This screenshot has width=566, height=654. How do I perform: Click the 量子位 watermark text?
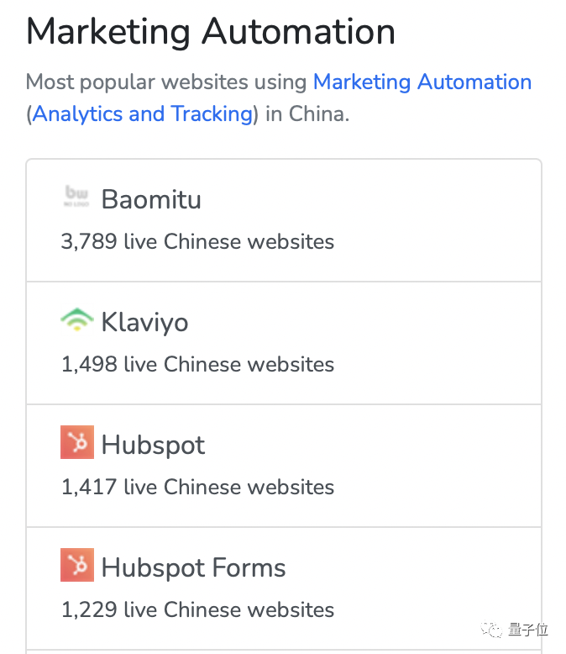pos(528,630)
